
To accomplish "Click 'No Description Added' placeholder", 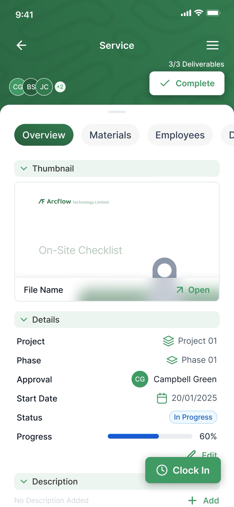I will [52, 500].
